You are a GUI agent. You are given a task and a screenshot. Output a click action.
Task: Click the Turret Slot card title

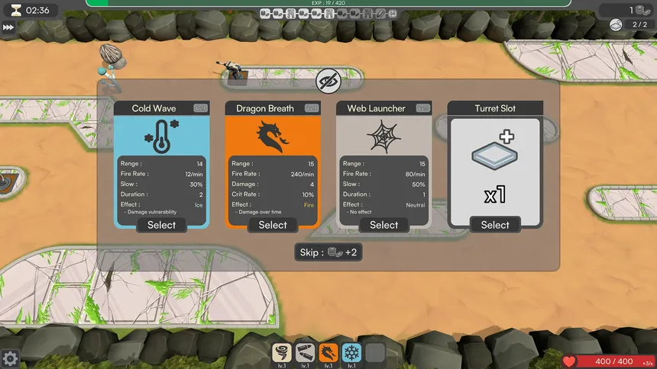click(x=495, y=108)
